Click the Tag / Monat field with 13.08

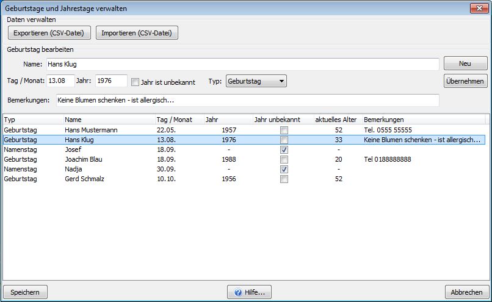(60, 81)
